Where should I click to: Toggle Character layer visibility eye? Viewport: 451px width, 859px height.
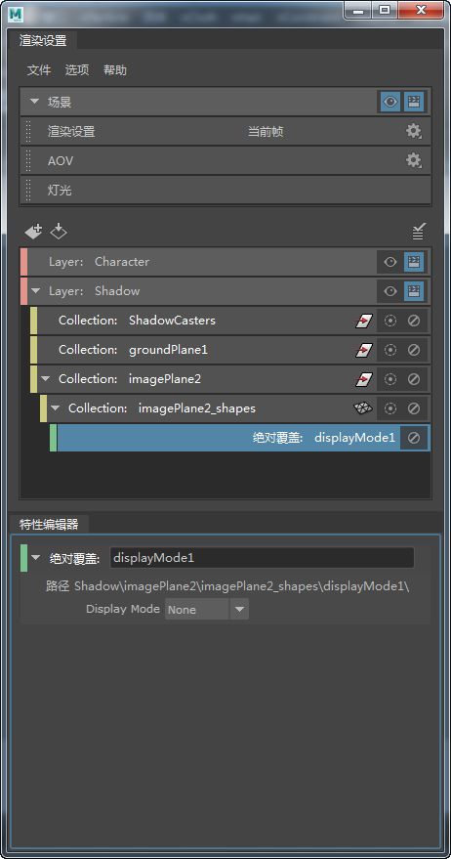tap(390, 262)
